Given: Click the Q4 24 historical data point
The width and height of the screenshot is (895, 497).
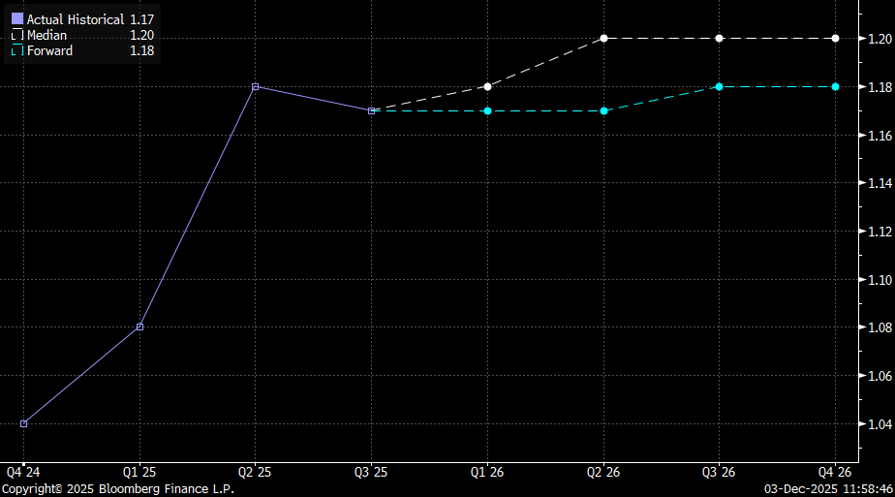Looking at the screenshot, I should (23, 423).
